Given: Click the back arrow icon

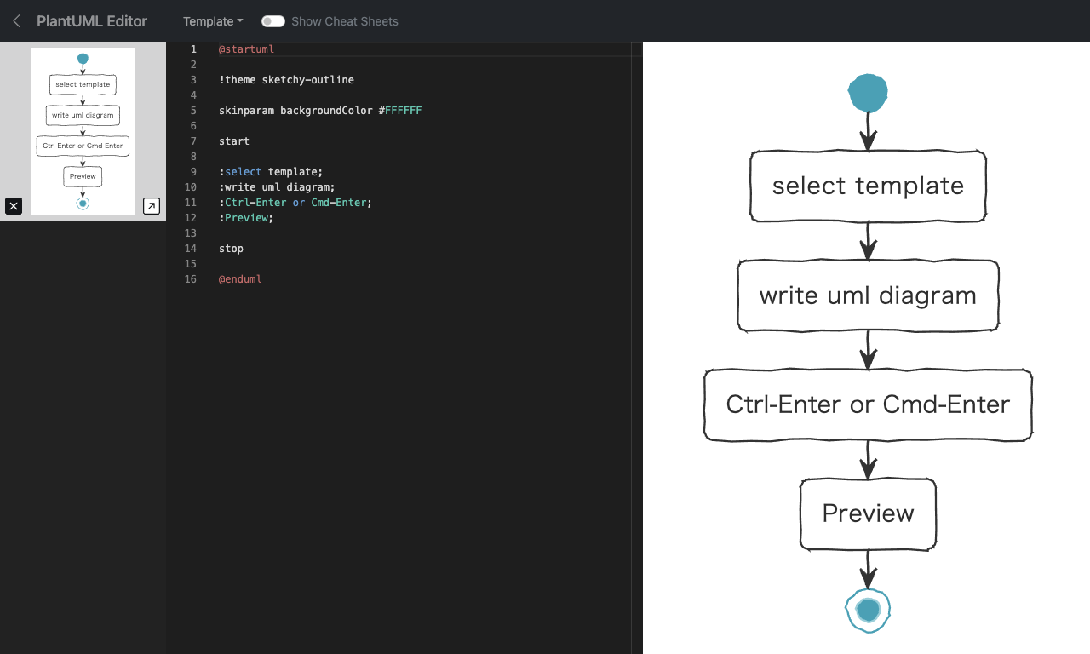Looking at the screenshot, I should click(16, 21).
